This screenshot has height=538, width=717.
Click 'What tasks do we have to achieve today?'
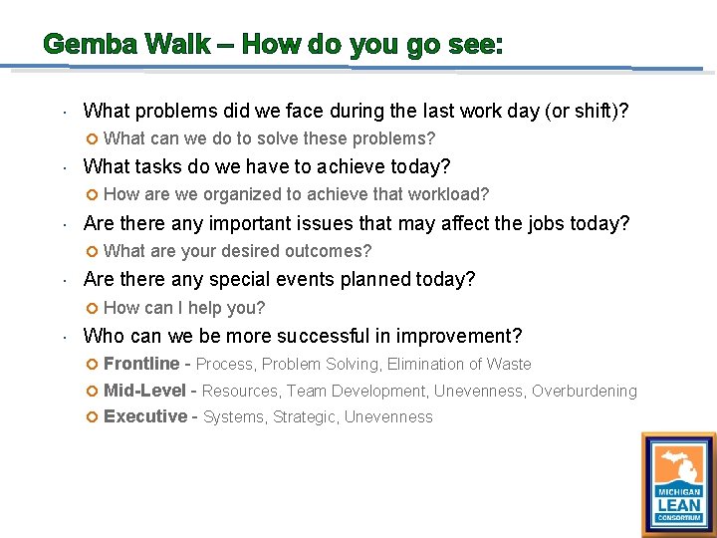tap(267, 166)
